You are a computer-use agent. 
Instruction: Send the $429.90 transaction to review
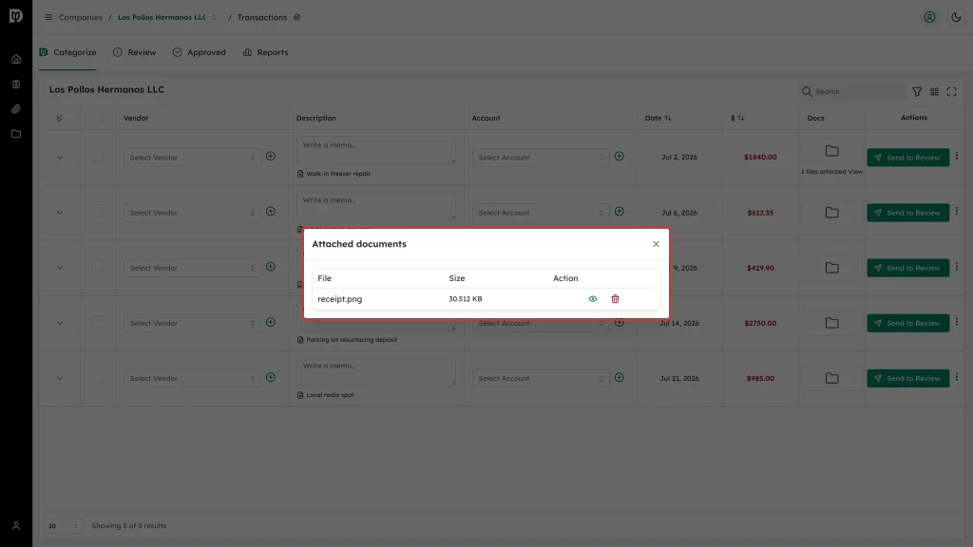907,268
